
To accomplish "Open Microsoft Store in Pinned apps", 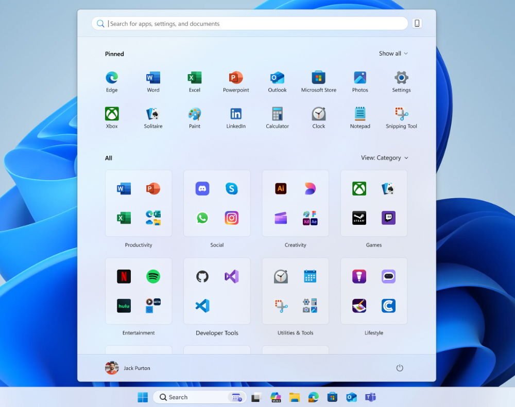I will [x=319, y=78].
